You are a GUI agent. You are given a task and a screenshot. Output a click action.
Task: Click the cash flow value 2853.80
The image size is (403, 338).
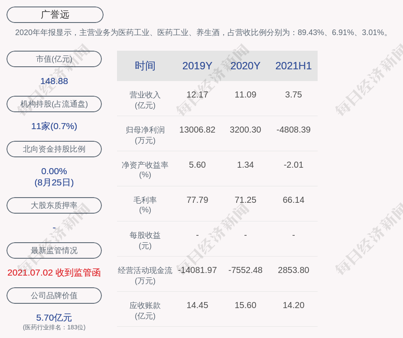click(293, 270)
